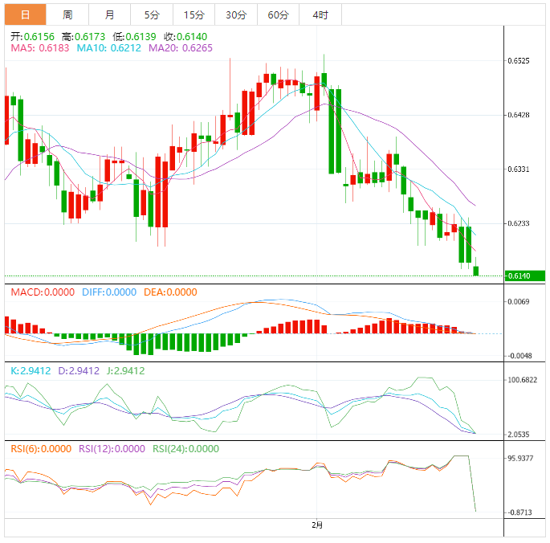Screen dimensions: 550x543
Task: Click the 2月 date axis marker
Action: [x=317, y=525]
